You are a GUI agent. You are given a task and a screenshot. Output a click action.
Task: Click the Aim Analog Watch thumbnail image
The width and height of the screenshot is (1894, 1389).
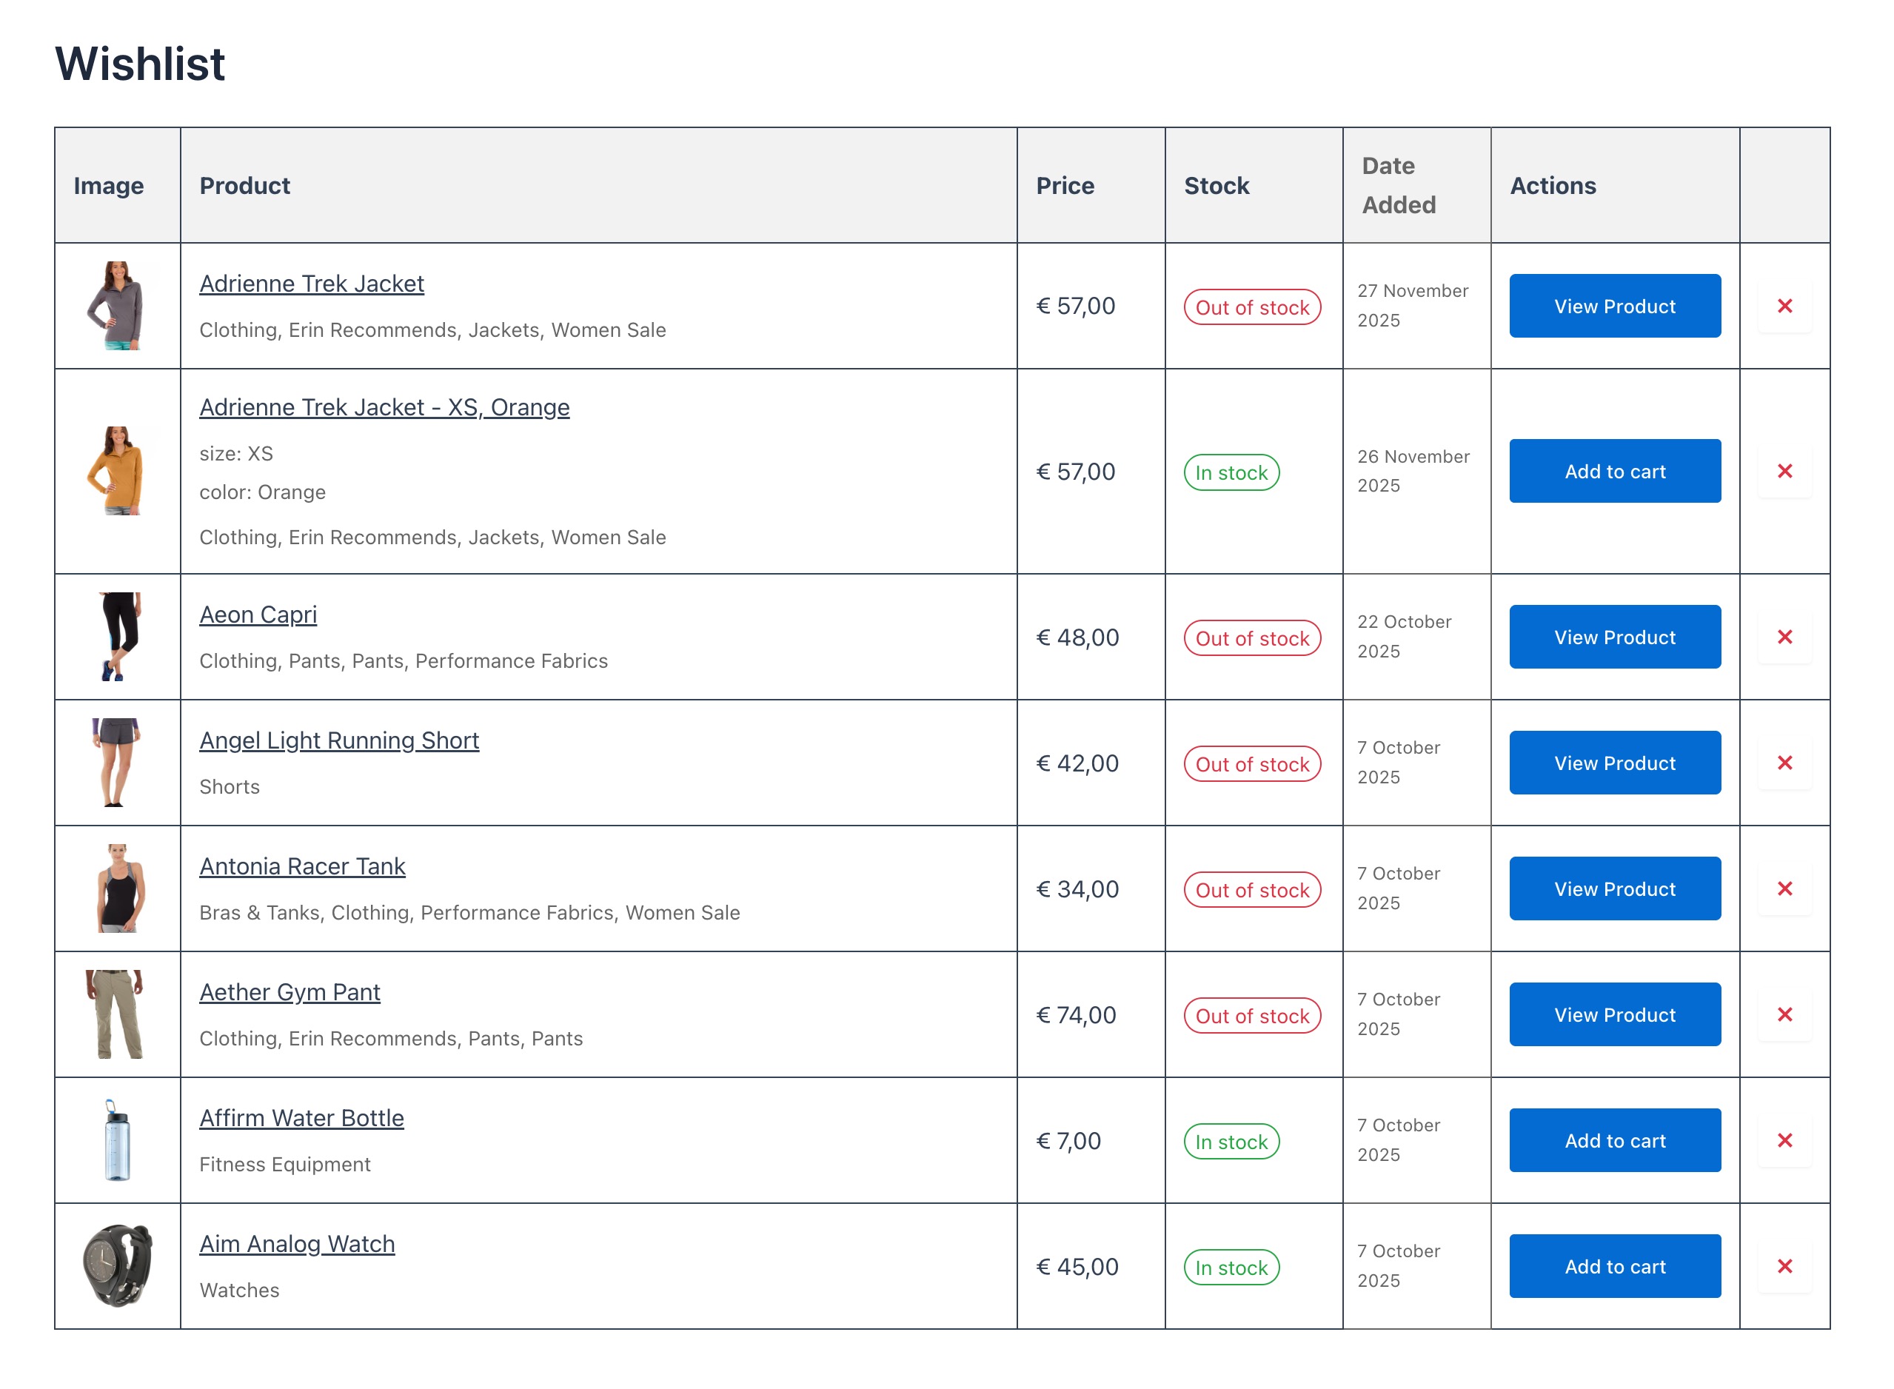(118, 1266)
